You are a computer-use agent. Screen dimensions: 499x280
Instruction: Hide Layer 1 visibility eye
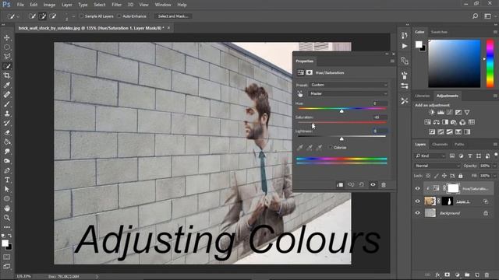[x=418, y=201]
